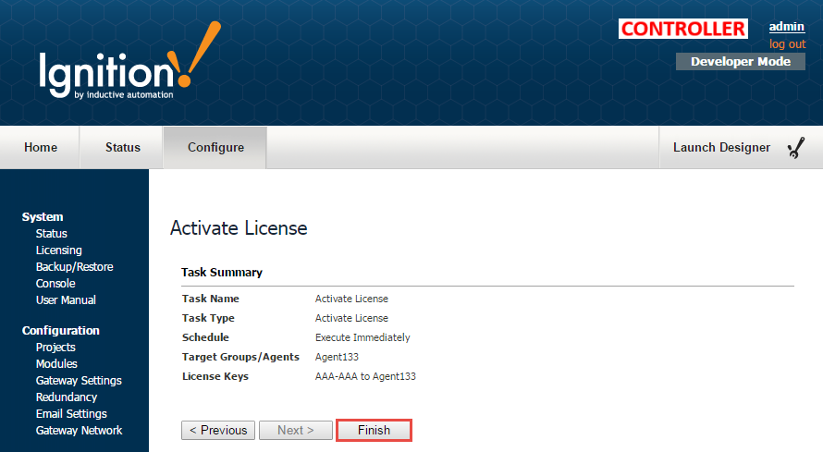Open Projects in sidebar
This screenshot has width=823, height=452.
55,348
